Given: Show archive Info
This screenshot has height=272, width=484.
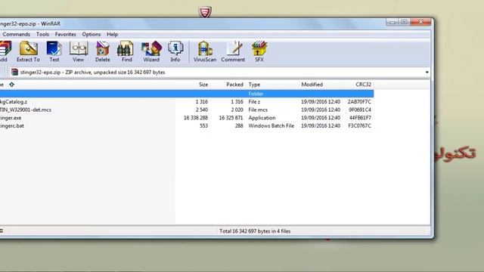Looking at the screenshot, I should [x=175, y=51].
